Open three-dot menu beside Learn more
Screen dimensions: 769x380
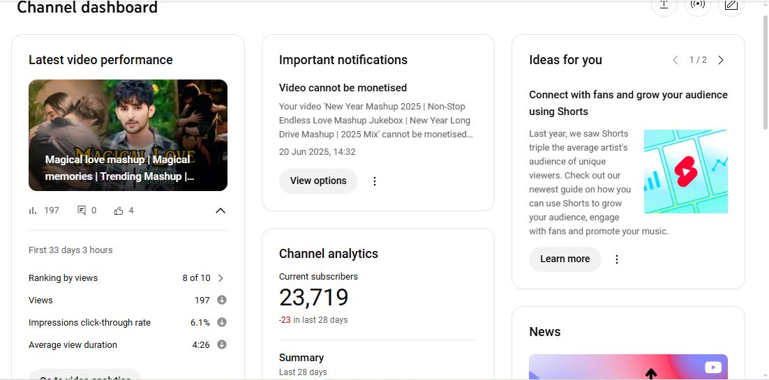(x=617, y=259)
